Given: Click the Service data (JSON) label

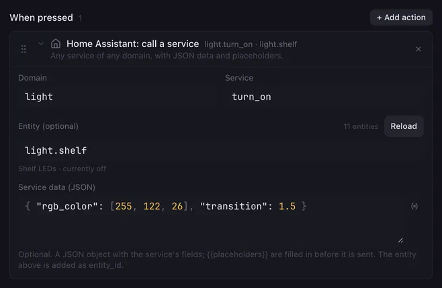Looking at the screenshot, I should point(56,187).
